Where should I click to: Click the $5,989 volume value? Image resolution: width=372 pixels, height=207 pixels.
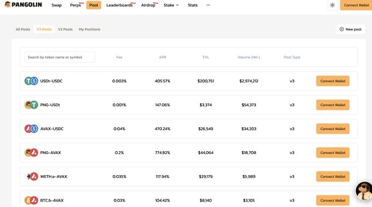[249, 177]
